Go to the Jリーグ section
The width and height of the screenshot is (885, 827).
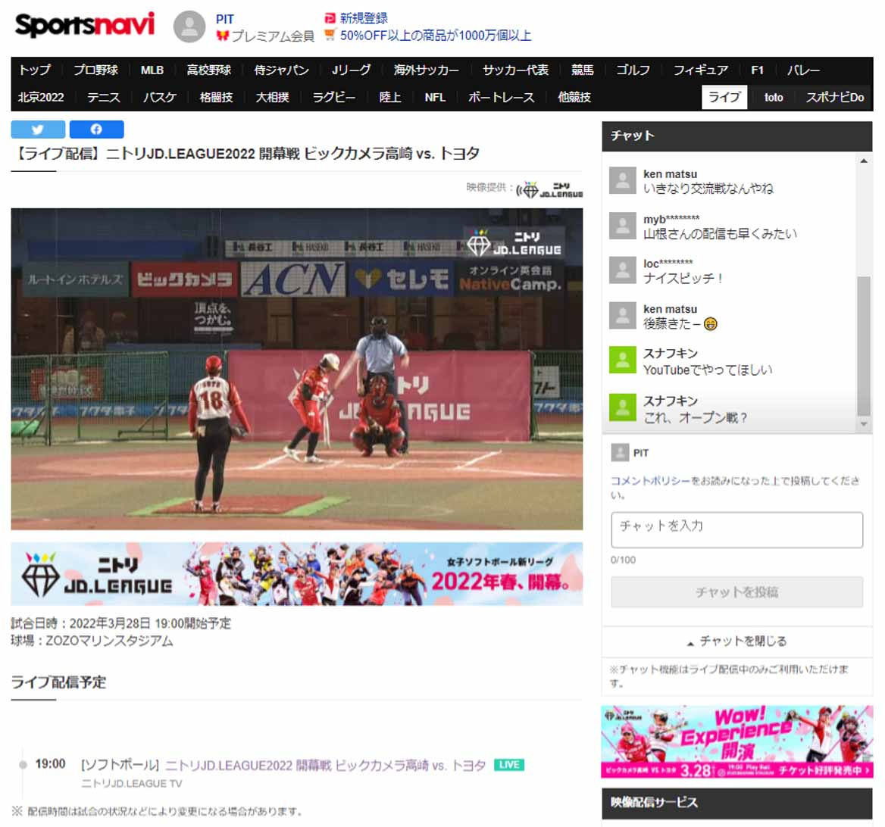pyautogui.click(x=351, y=70)
